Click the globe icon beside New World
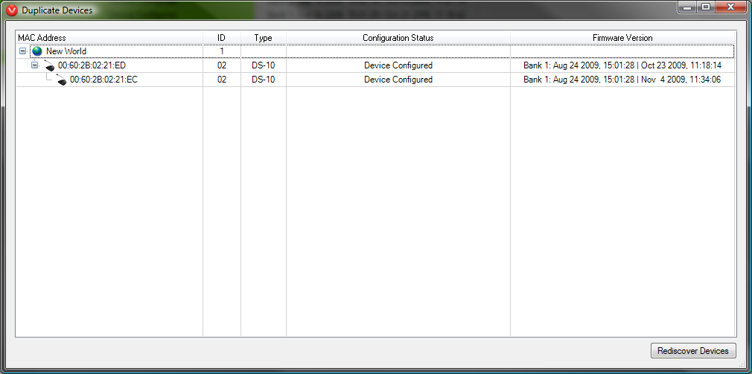Image resolution: width=752 pixels, height=374 pixels. 37,51
